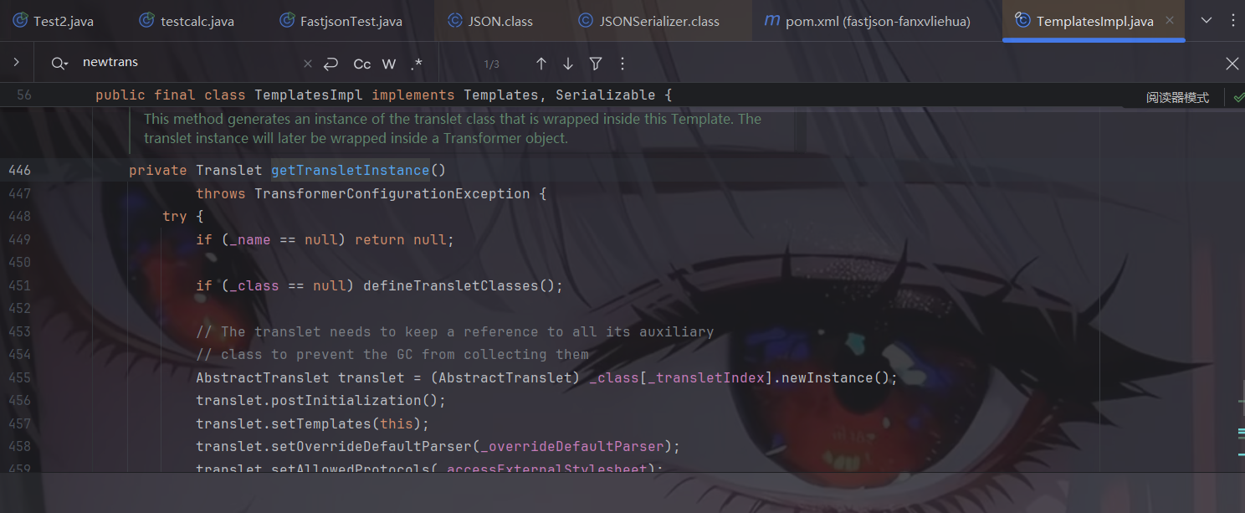The width and height of the screenshot is (1245, 513).
Task: Click the 阅读器模式 reader mode button
Action: 1177,98
